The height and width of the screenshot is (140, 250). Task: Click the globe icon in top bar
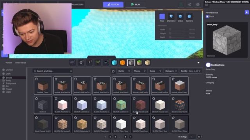coord(198,4)
